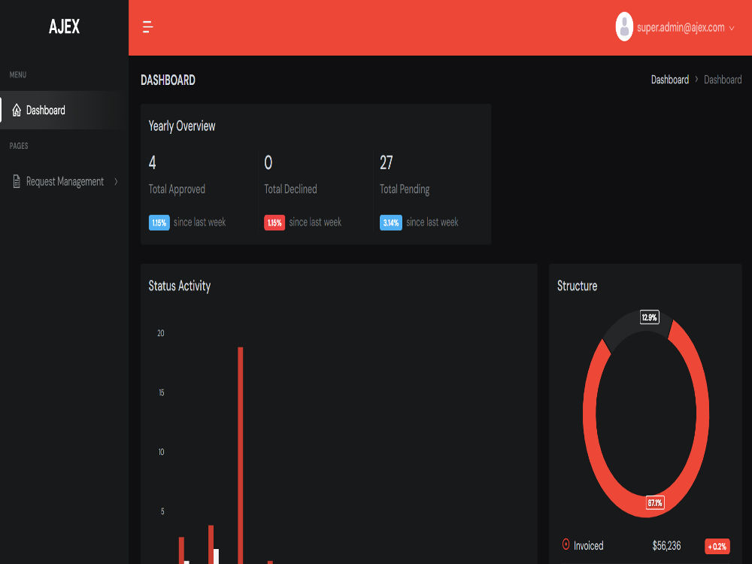Viewport: 752px width, 564px height.
Task: Click the last Dashboard breadcrumb entry
Action: pos(722,80)
